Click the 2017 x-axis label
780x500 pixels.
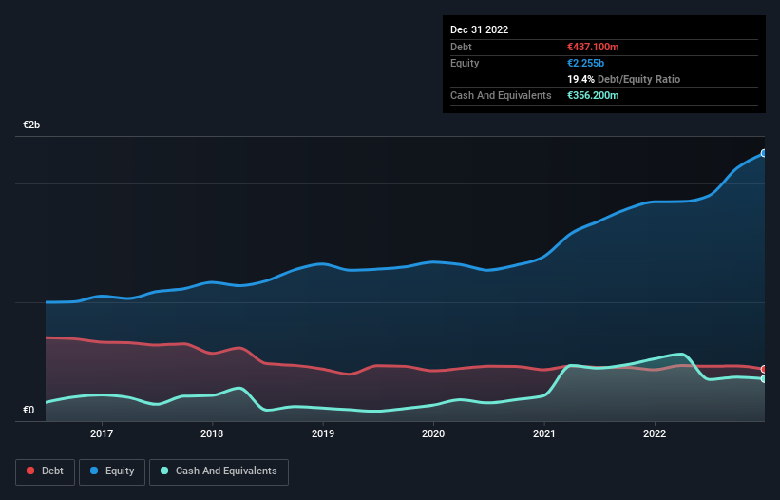click(102, 433)
